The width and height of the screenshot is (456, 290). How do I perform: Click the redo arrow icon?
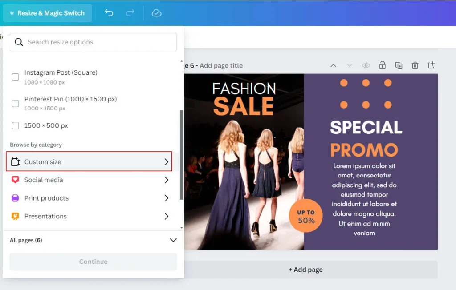coord(130,13)
